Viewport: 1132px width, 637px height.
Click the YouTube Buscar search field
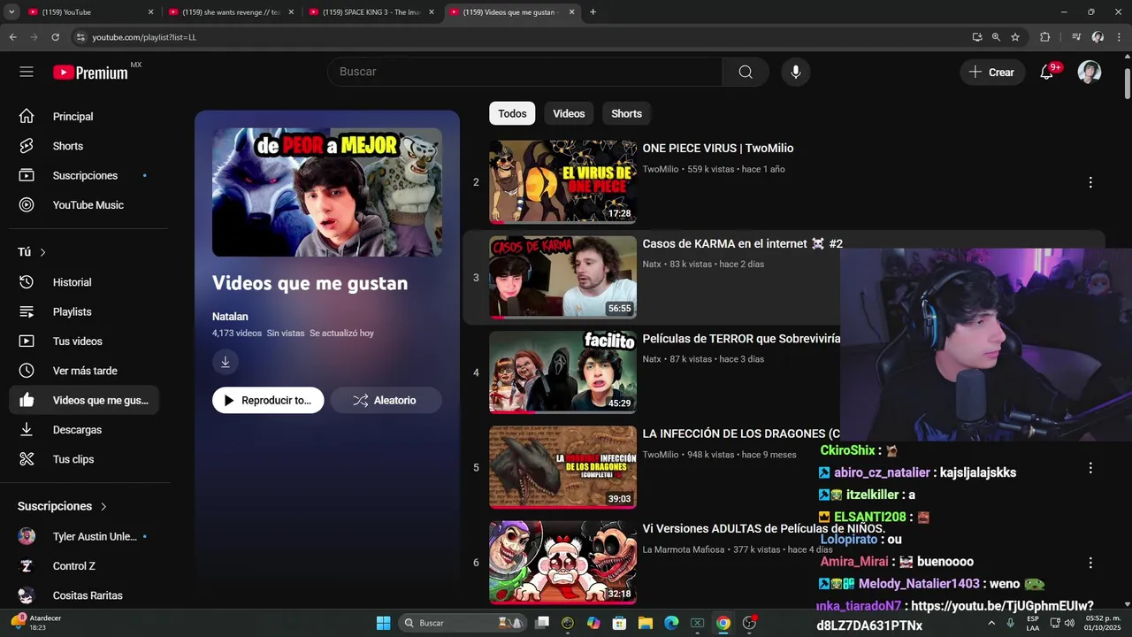(x=525, y=72)
